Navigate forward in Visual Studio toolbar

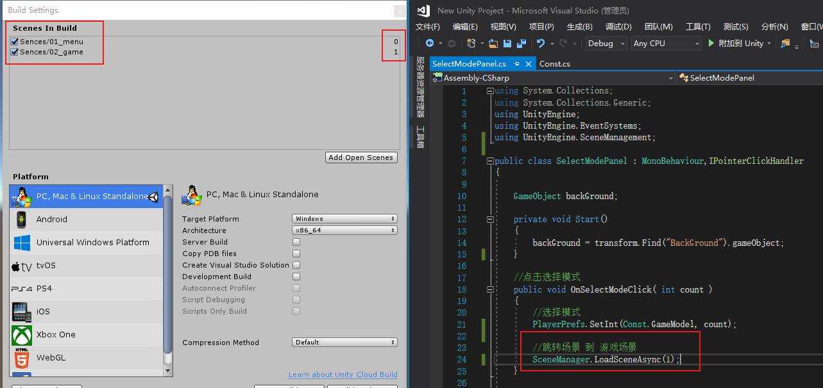452,44
